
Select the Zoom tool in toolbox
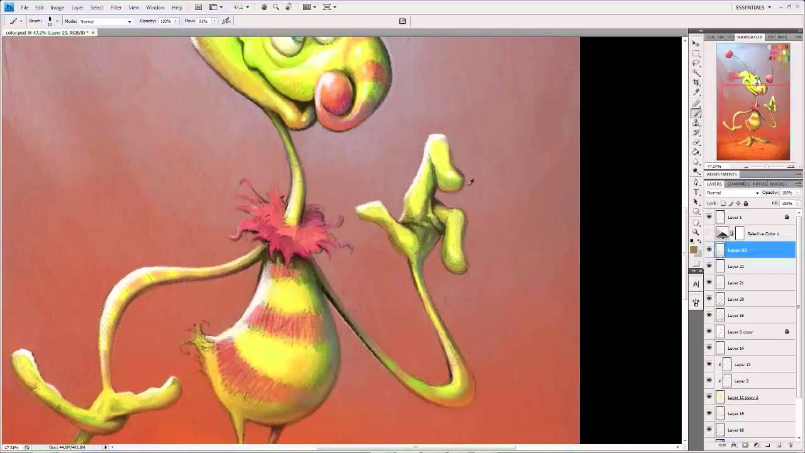click(x=696, y=232)
